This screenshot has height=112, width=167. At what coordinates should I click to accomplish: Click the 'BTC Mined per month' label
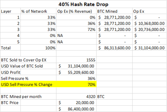[21, 97]
